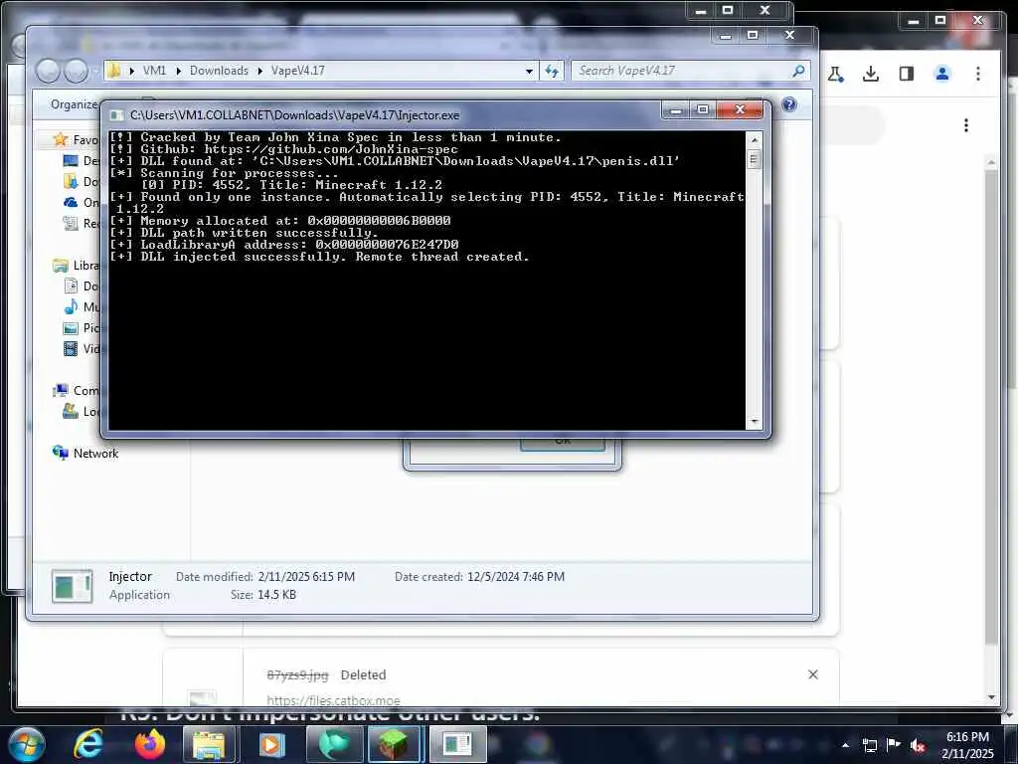Toggle the browser side panel icon
The image size is (1018, 764).
pos(907,74)
